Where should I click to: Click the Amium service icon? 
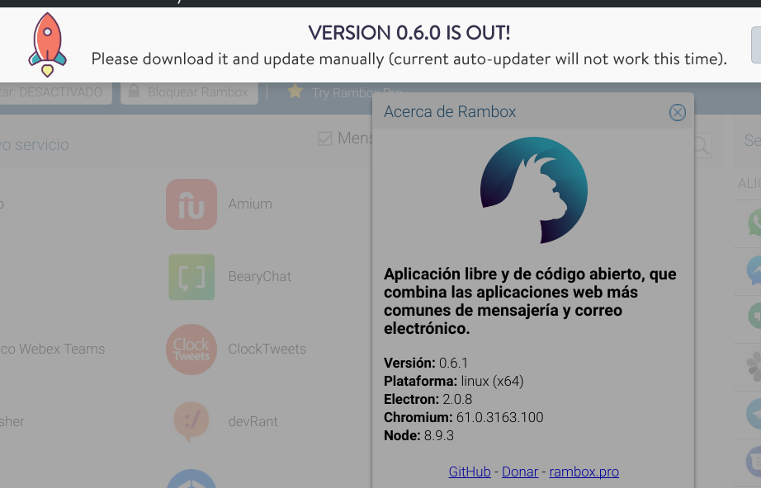(191, 204)
